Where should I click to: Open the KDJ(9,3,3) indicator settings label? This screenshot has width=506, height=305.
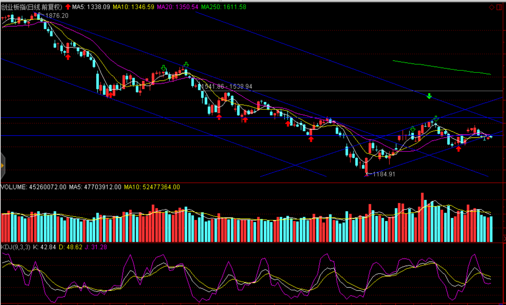pos(16,247)
